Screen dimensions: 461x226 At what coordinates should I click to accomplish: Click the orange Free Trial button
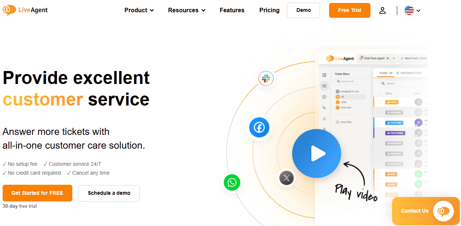coord(349,10)
